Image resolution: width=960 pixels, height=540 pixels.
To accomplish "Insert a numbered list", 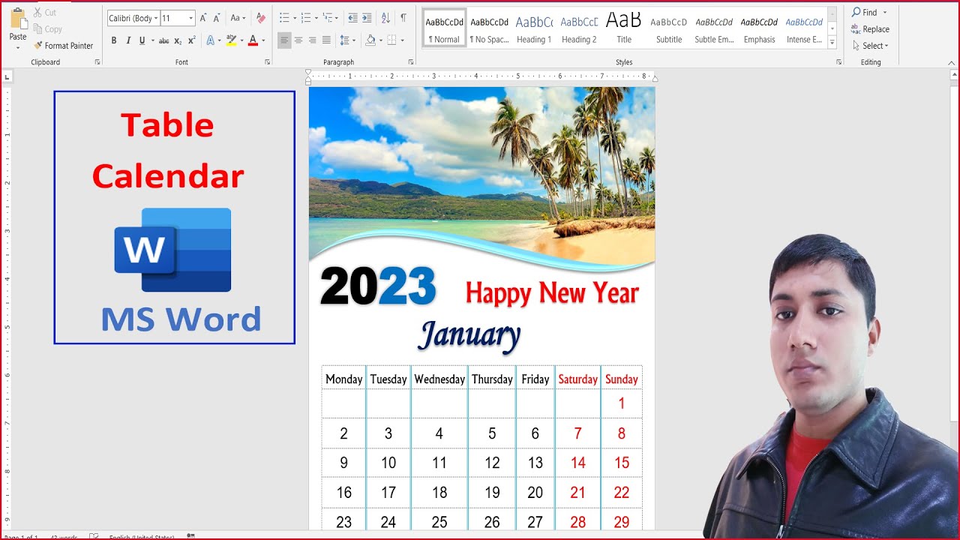I will (305, 18).
